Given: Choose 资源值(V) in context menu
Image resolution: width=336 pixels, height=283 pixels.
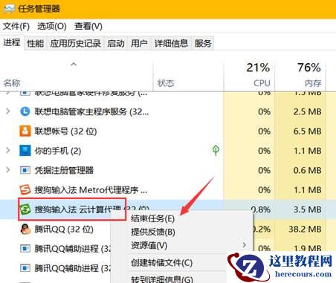Looking at the screenshot, I should click(x=149, y=245).
